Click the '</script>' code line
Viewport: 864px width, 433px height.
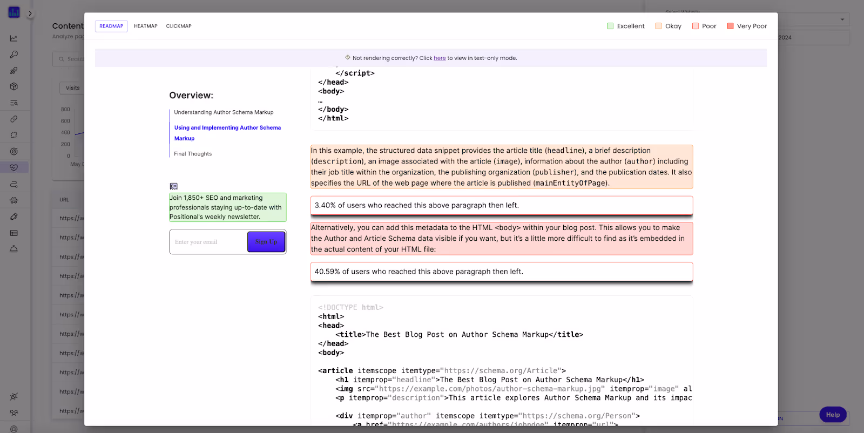355,73
